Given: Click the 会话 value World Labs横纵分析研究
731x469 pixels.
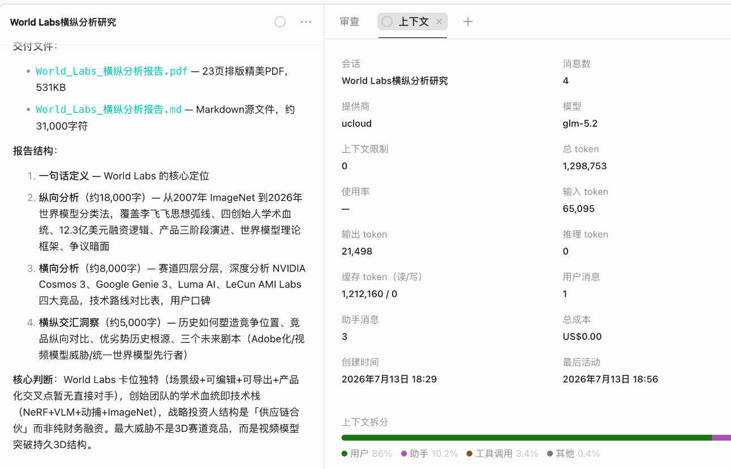Looking at the screenshot, I should pos(395,81).
